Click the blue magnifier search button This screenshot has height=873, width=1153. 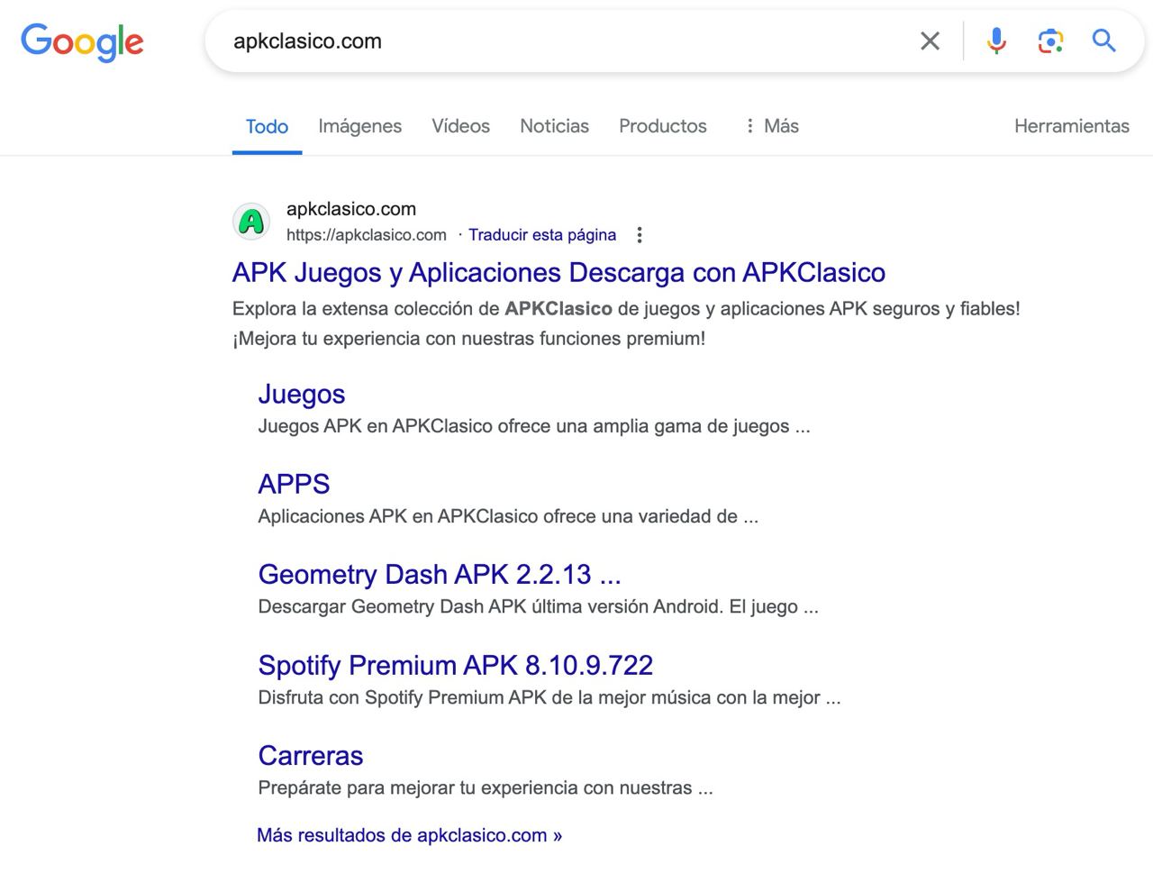tap(1103, 41)
